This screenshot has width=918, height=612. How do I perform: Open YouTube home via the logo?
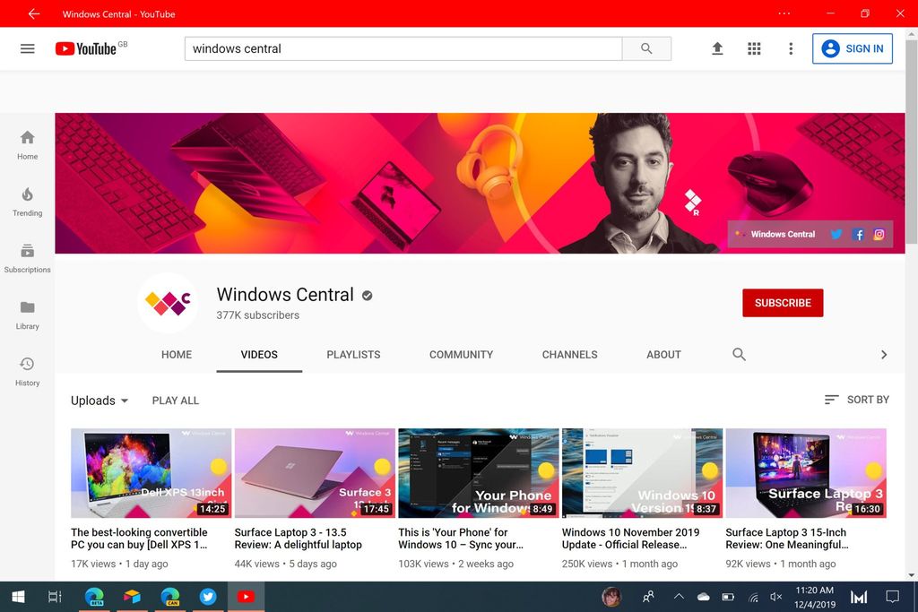85,48
